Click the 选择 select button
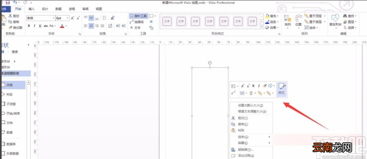The width and height of the screenshot is (367, 159). pyautogui.click(x=350, y=28)
